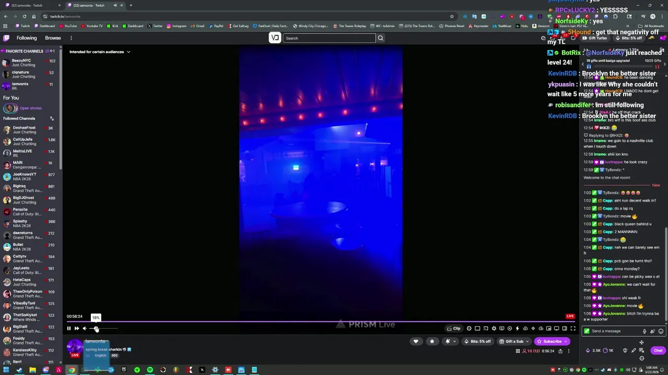The width and height of the screenshot is (668, 375).
Task: Collapse the favorite channels sidebar
Action: 52,51
